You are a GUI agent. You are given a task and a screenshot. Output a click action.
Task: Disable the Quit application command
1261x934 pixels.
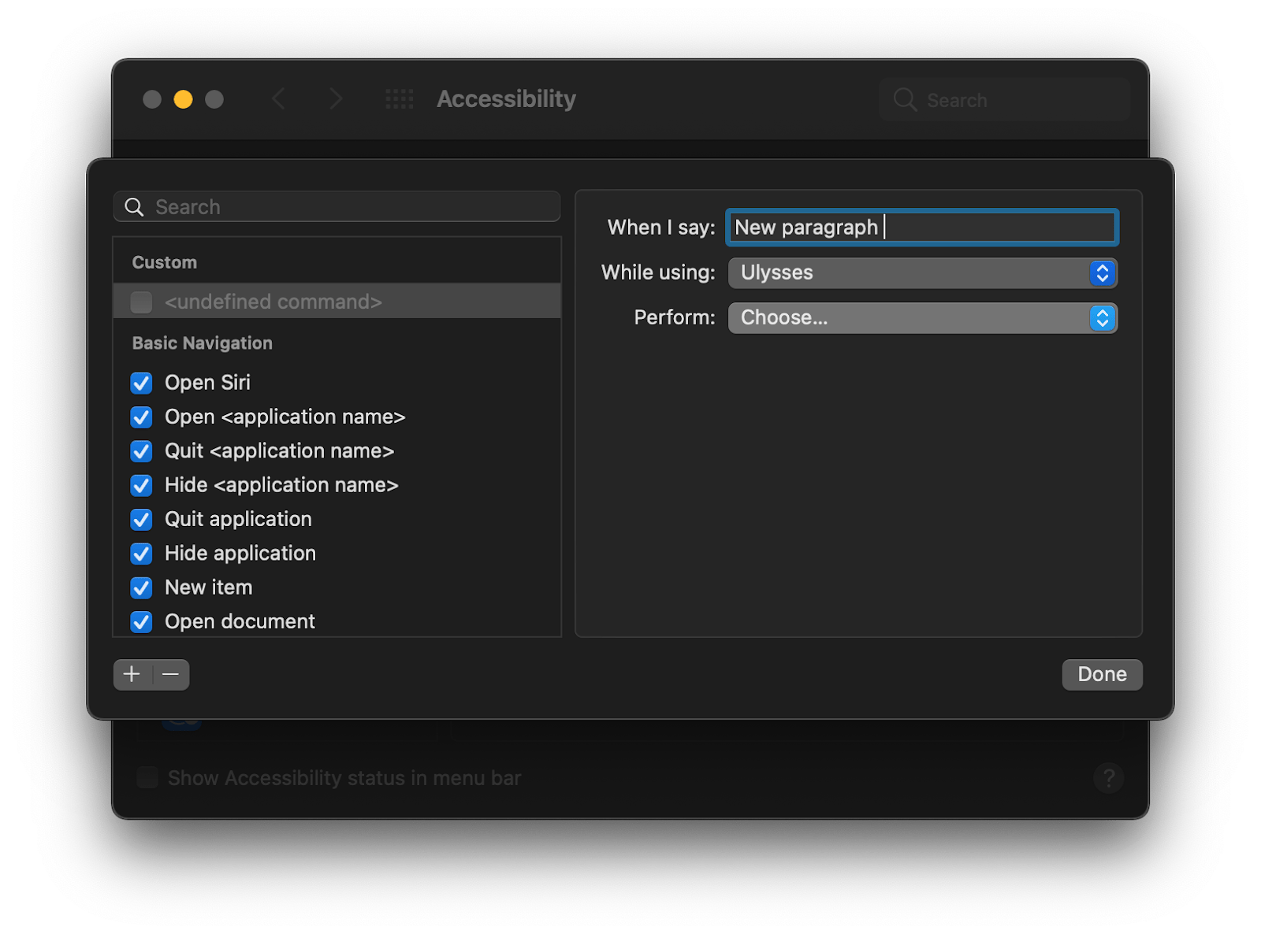[142, 520]
